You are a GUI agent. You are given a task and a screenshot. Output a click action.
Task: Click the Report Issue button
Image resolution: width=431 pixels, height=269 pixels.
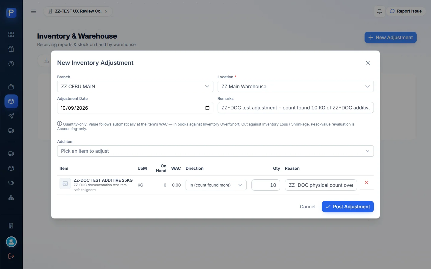[406, 11]
